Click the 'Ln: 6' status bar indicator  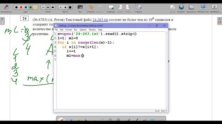point(157,111)
